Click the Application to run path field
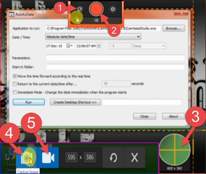The width and height of the screenshot is (206, 174). click(x=103, y=29)
